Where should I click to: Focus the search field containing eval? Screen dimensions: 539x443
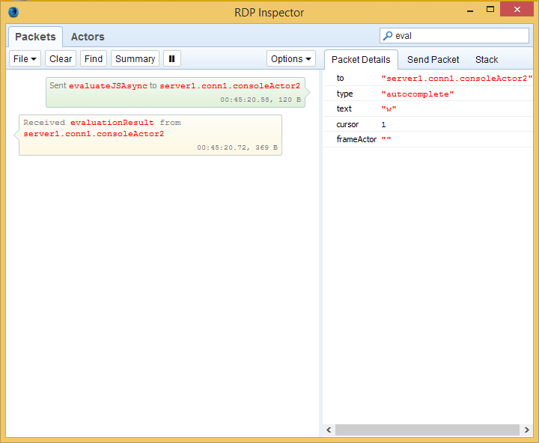(x=454, y=36)
